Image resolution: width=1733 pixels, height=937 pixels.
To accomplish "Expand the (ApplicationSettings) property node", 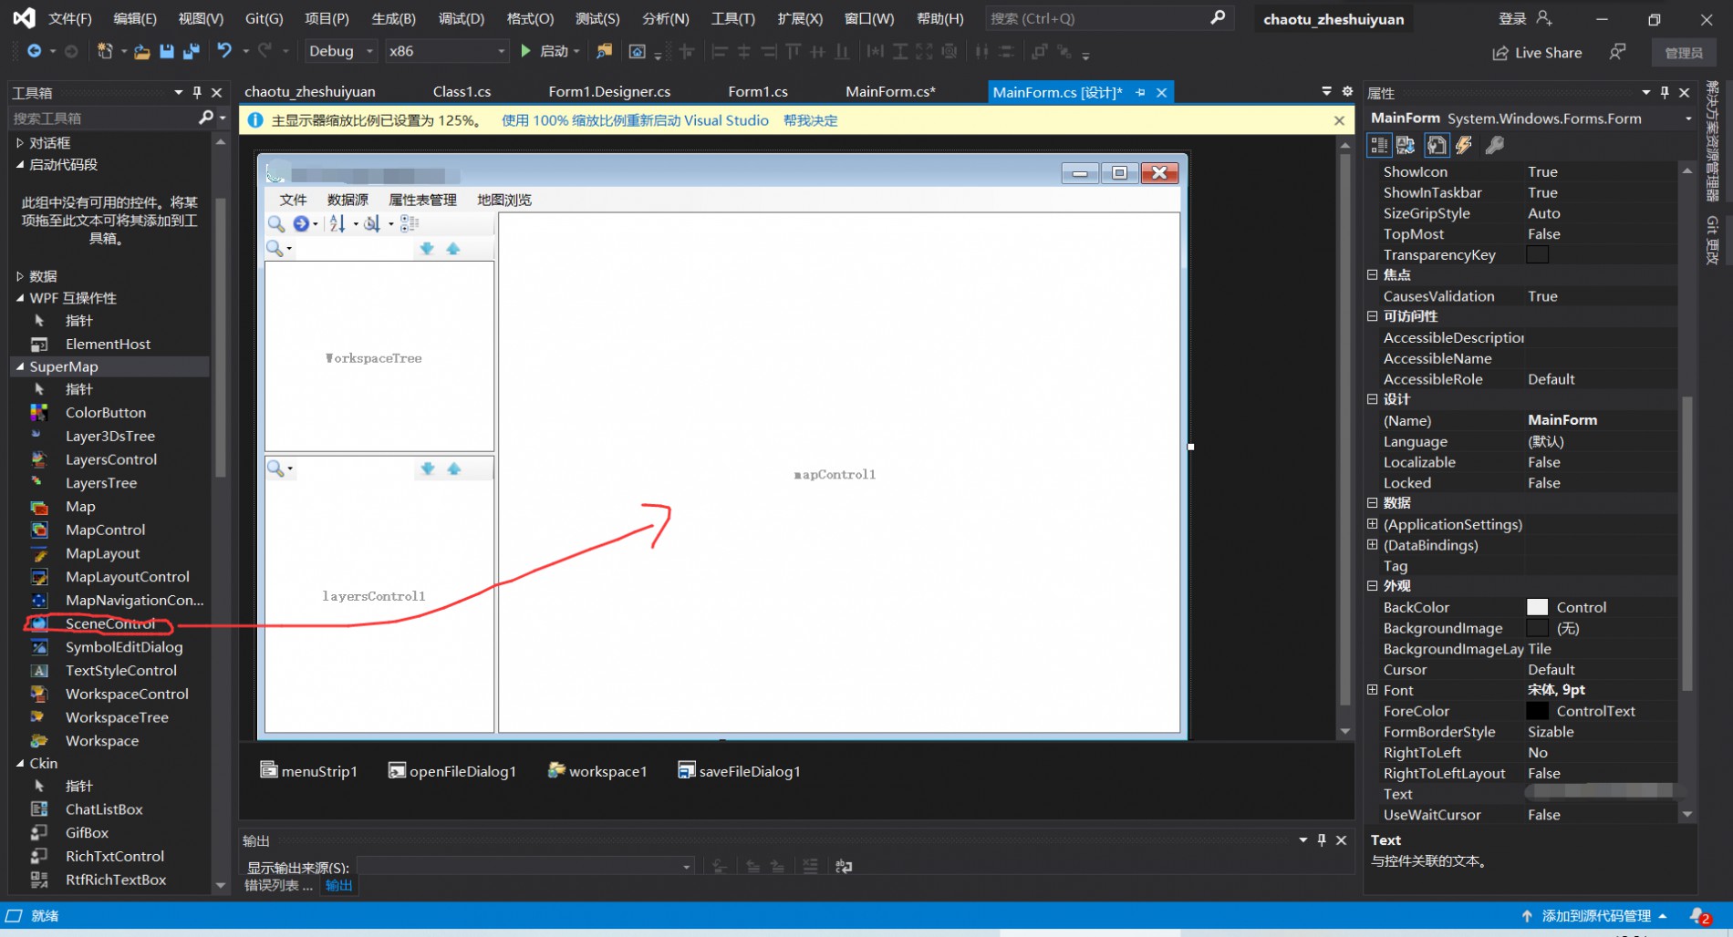I will coord(1373,524).
